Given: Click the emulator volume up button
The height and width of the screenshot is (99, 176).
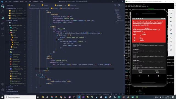Looking at the screenshot, I should (171, 18).
